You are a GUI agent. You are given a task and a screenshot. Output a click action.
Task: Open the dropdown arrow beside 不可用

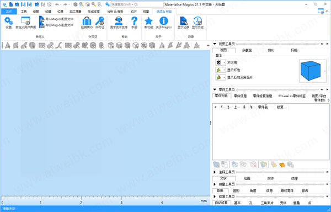(x=224, y=62)
